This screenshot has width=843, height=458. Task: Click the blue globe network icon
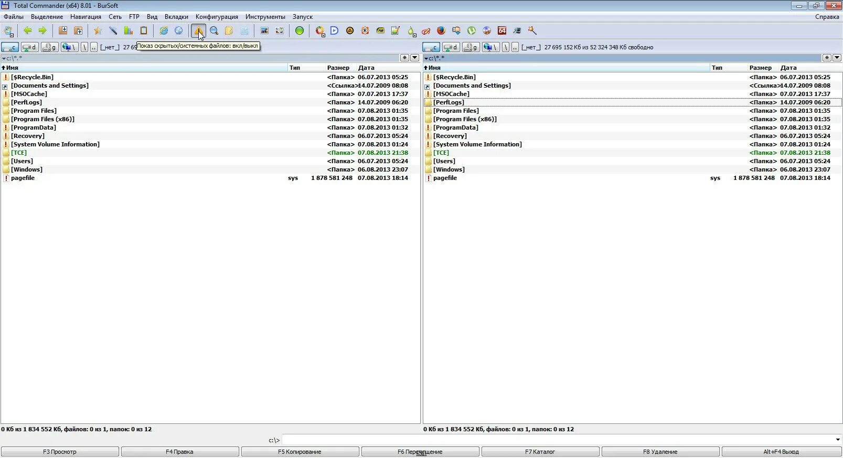tap(179, 30)
